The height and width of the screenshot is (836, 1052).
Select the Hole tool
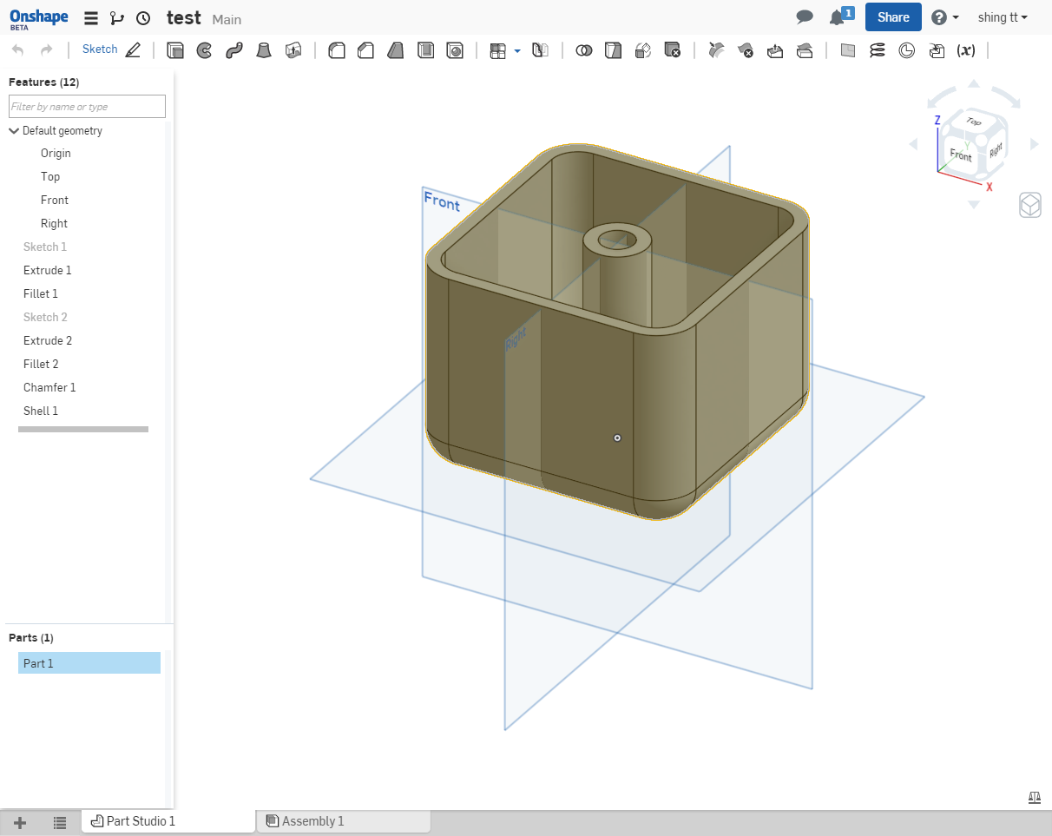pos(455,50)
